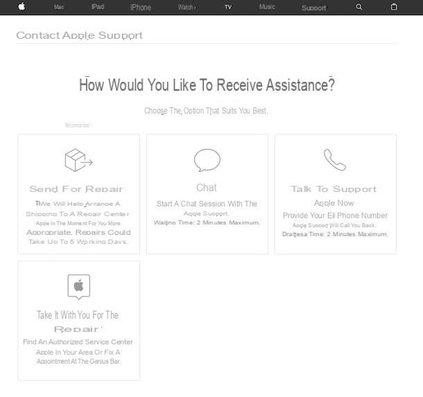Click the Recommended label above first card
Screen dimensions: 423x397
[78, 125]
